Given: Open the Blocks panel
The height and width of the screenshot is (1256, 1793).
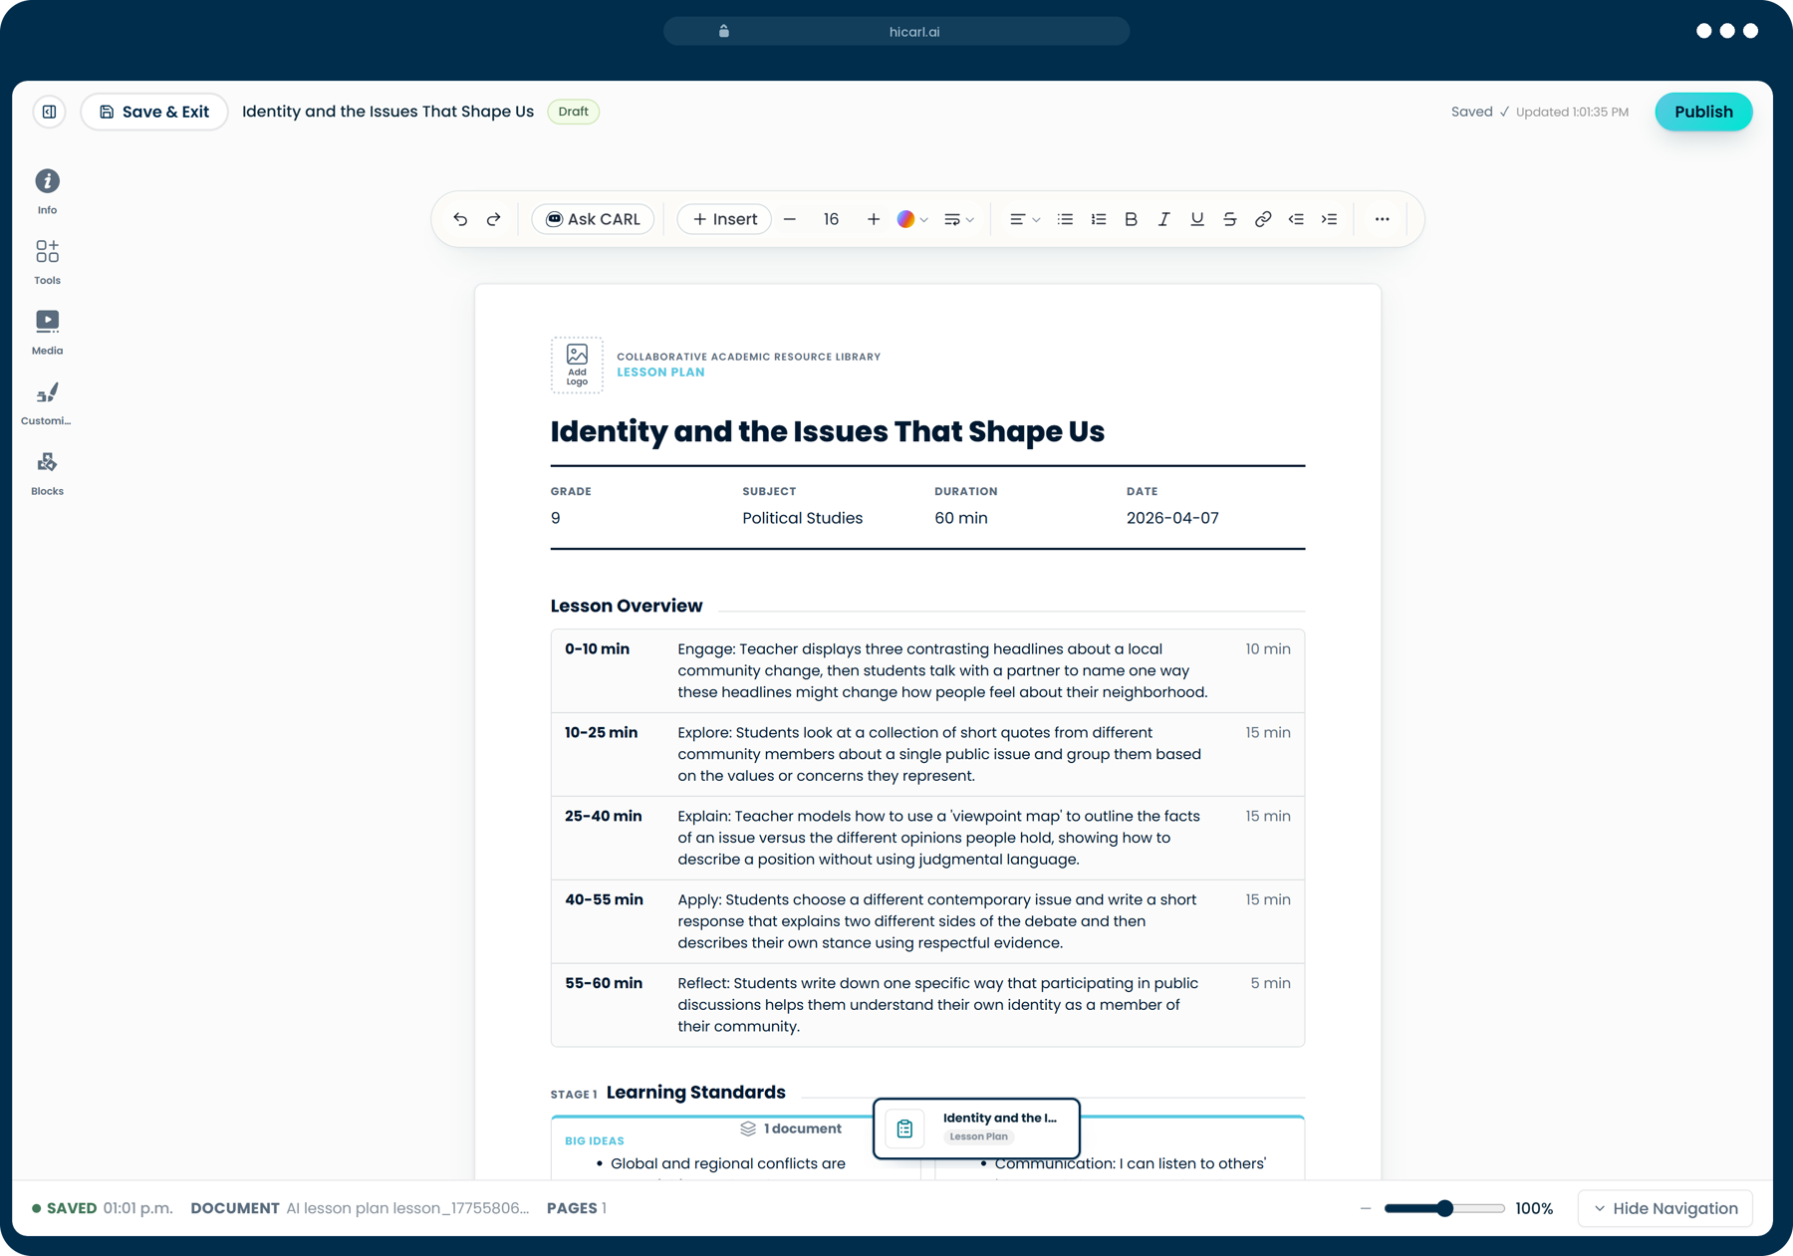Looking at the screenshot, I should [47, 473].
